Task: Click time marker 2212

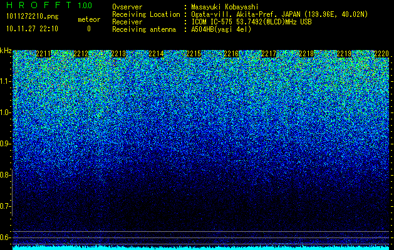Action: (x=81, y=54)
